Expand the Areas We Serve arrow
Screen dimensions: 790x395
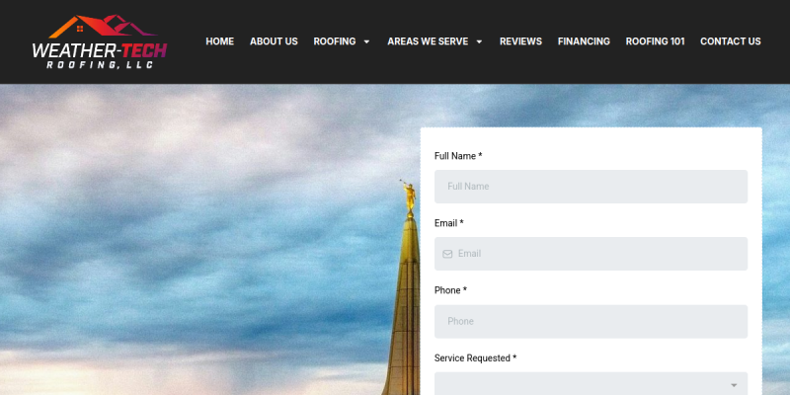479,41
